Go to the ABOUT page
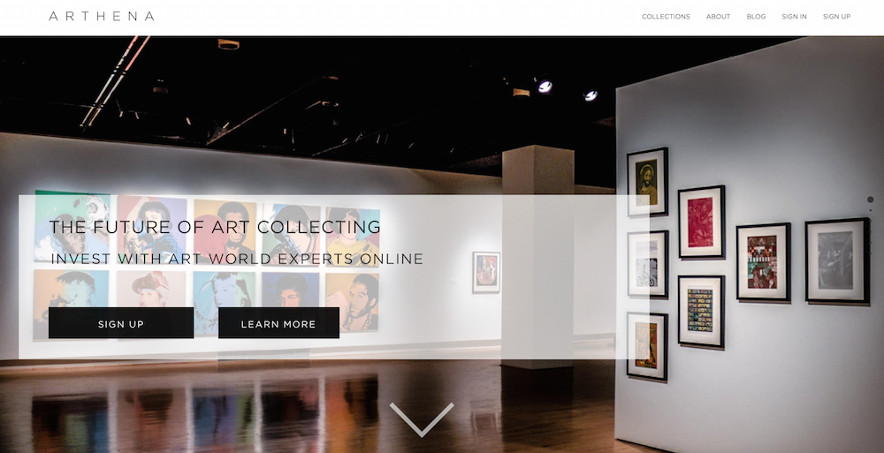Image resolution: width=884 pixels, height=453 pixels. click(x=718, y=17)
